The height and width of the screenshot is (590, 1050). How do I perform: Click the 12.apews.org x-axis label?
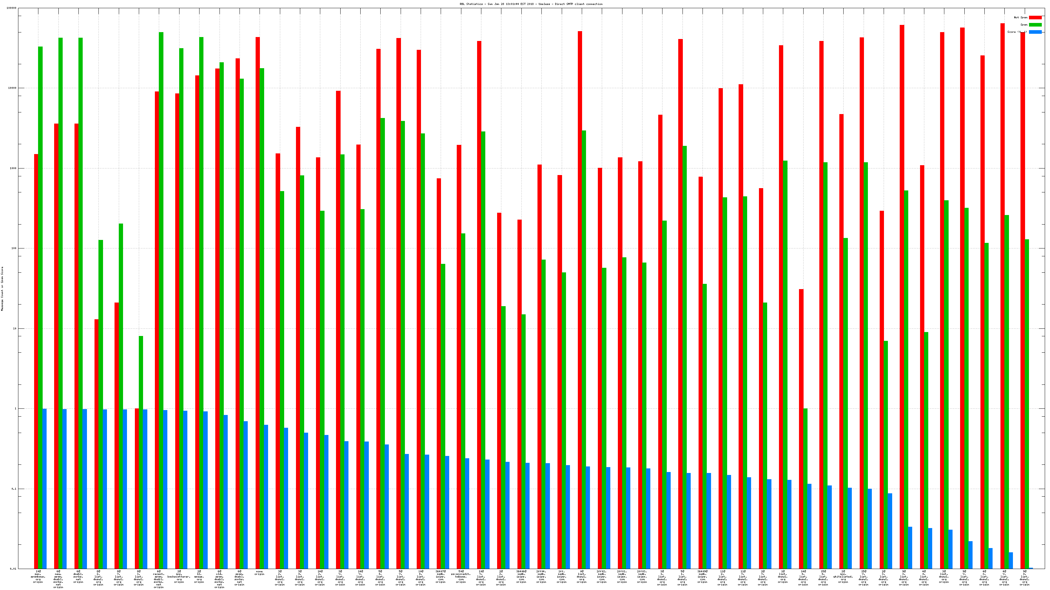[199, 577]
